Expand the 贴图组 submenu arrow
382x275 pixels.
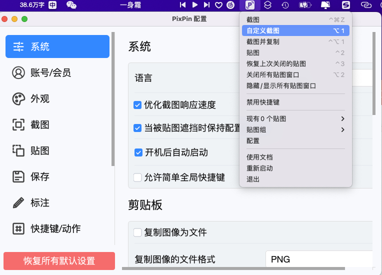point(343,129)
